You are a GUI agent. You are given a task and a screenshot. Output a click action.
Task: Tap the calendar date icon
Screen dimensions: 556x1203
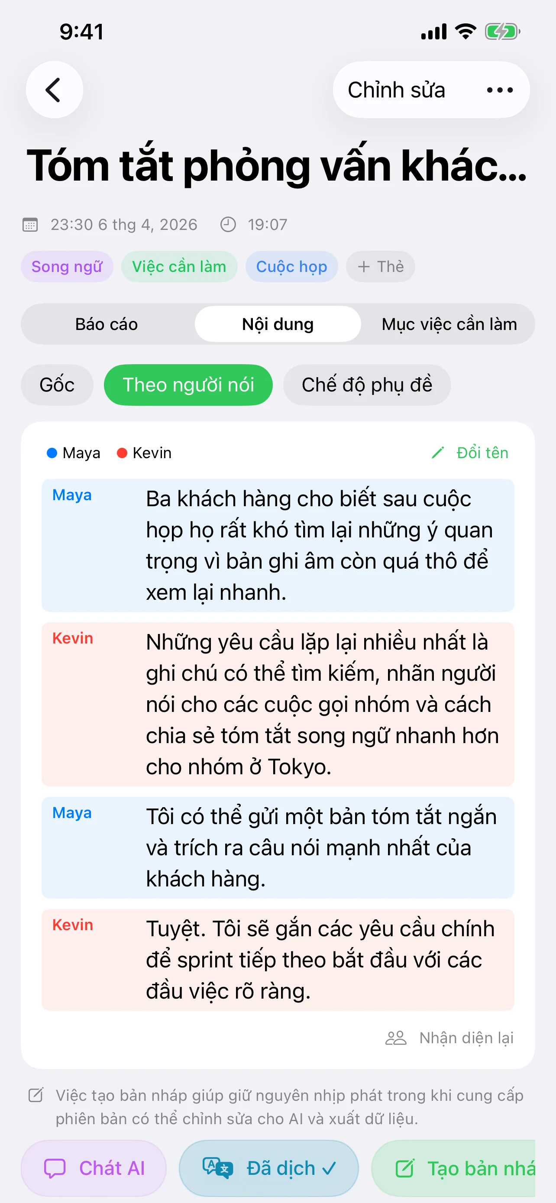(30, 225)
